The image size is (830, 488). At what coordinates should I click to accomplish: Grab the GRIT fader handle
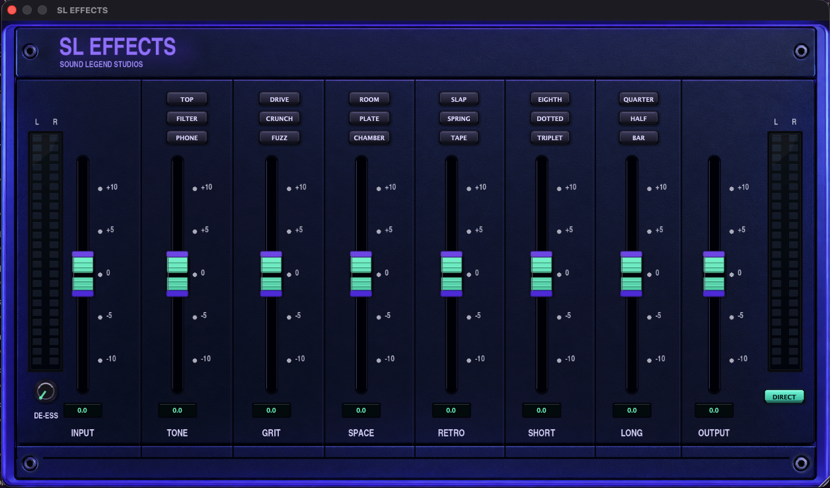271,274
